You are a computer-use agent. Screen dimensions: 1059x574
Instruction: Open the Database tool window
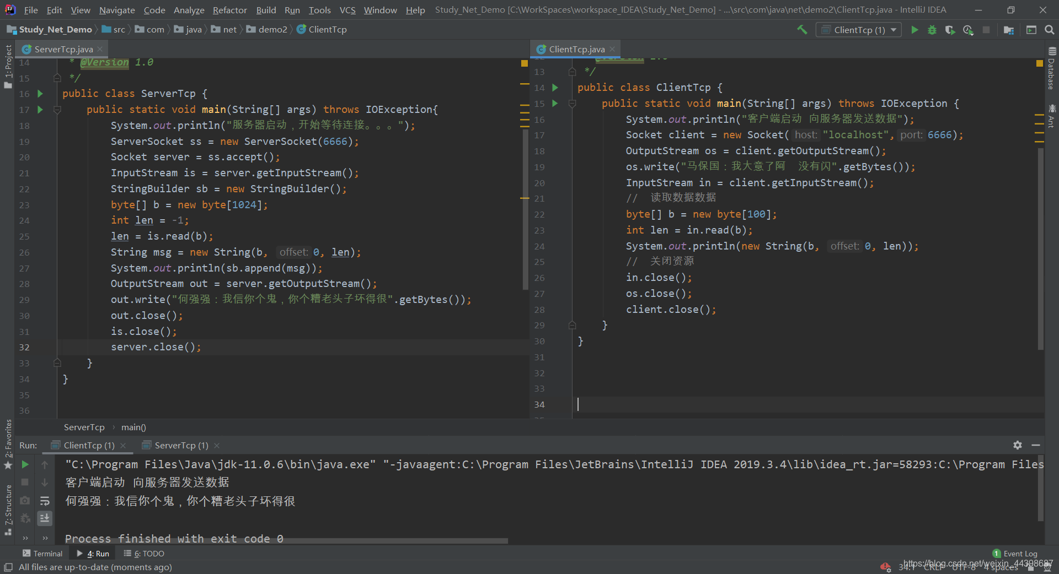click(1052, 68)
